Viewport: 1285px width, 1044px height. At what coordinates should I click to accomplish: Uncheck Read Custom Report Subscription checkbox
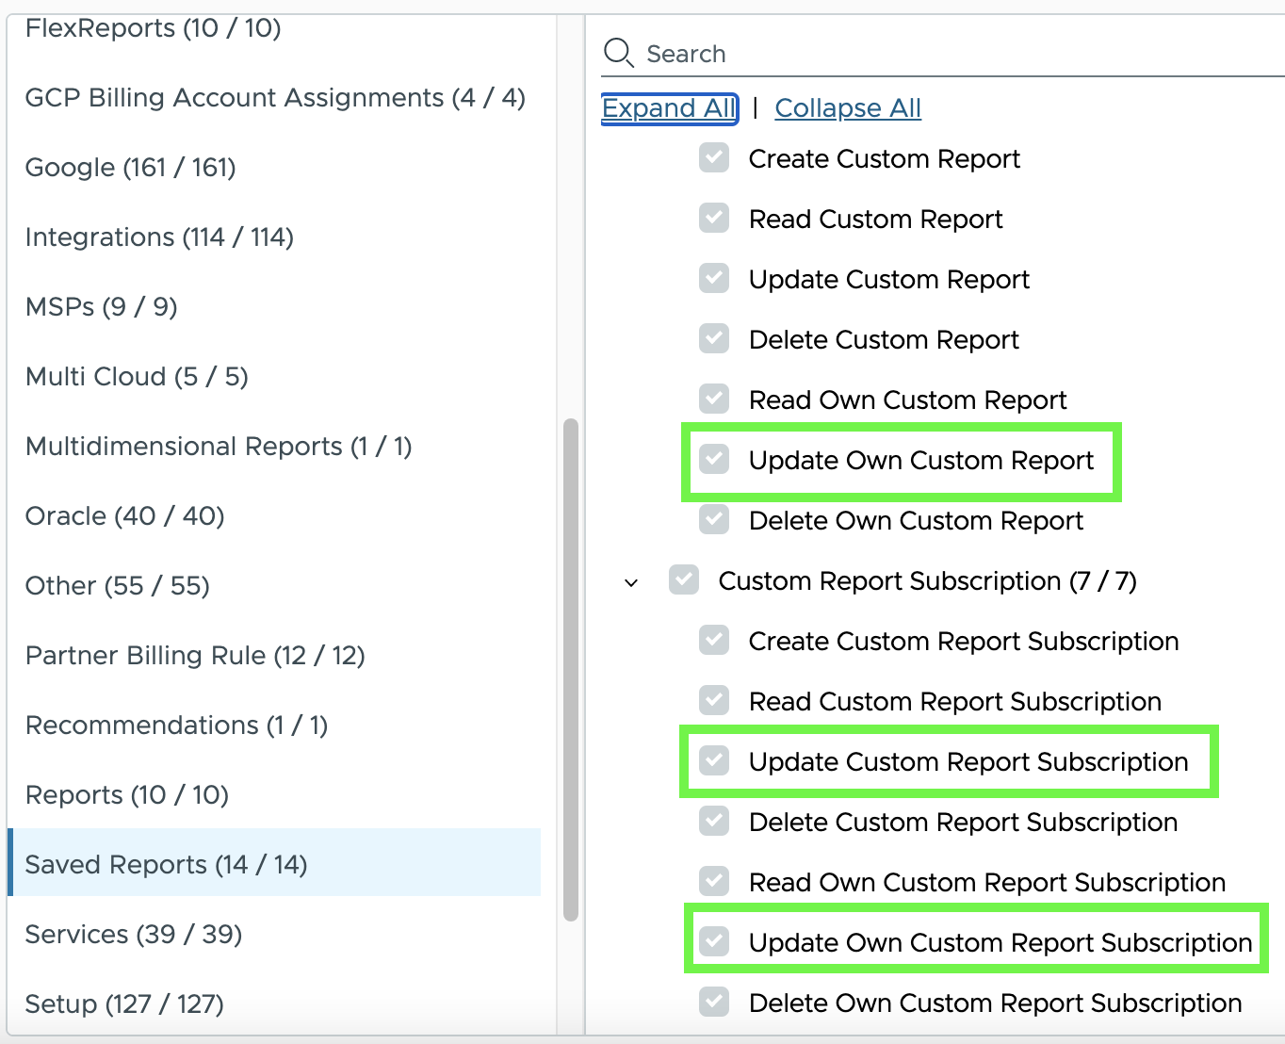coord(714,701)
